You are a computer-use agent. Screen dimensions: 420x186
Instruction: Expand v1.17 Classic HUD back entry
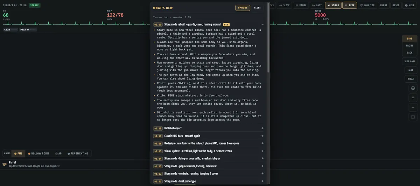(x=209, y=136)
